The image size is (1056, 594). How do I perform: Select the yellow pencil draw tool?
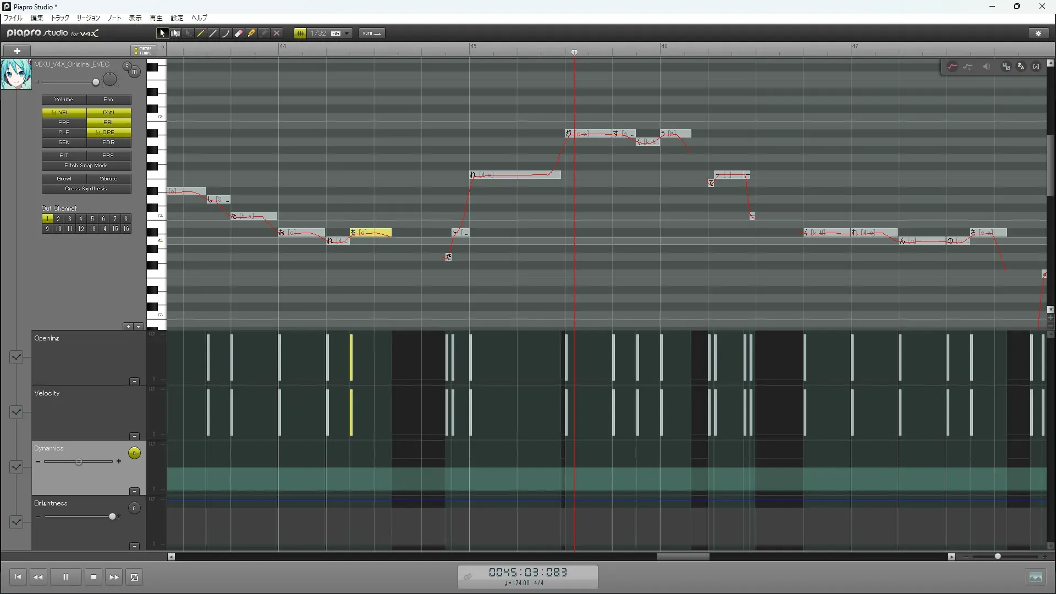coord(201,34)
